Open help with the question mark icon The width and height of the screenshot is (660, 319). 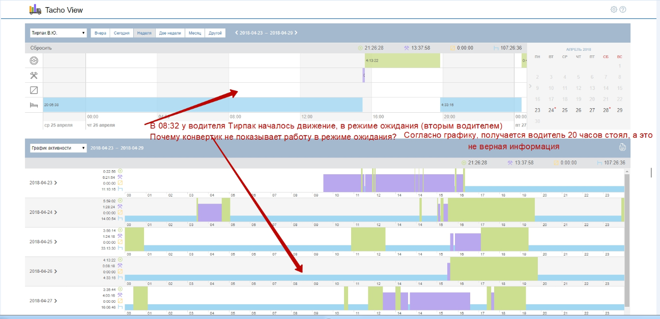pos(623,10)
